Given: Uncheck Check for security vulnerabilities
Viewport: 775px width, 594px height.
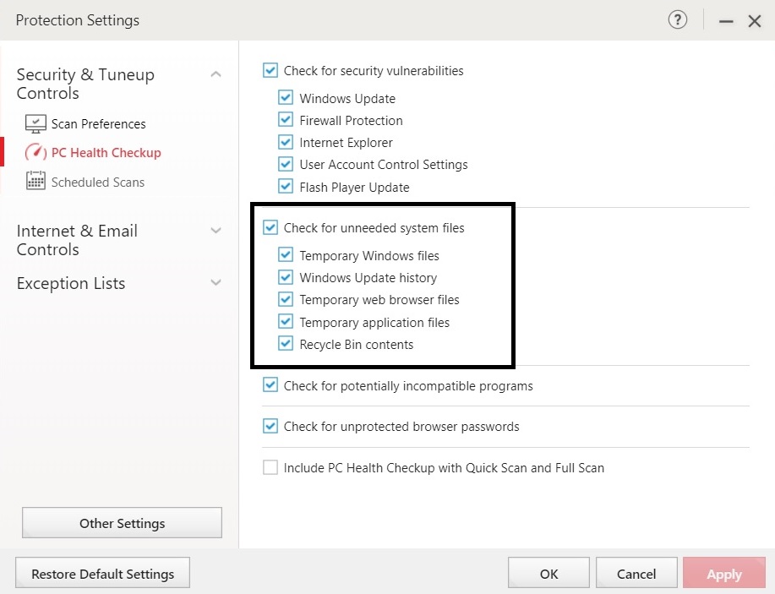Looking at the screenshot, I should pos(270,70).
